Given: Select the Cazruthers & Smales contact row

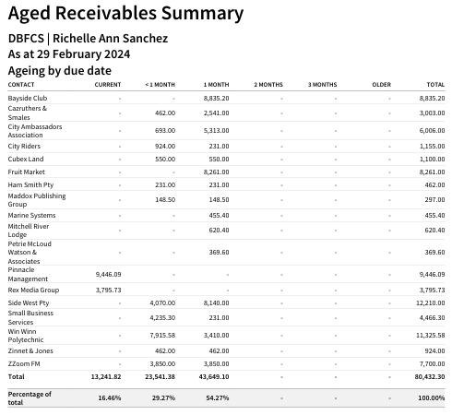Looking at the screenshot, I should [226, 113].
